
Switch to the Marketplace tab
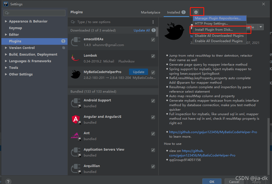tap(150, 12)
